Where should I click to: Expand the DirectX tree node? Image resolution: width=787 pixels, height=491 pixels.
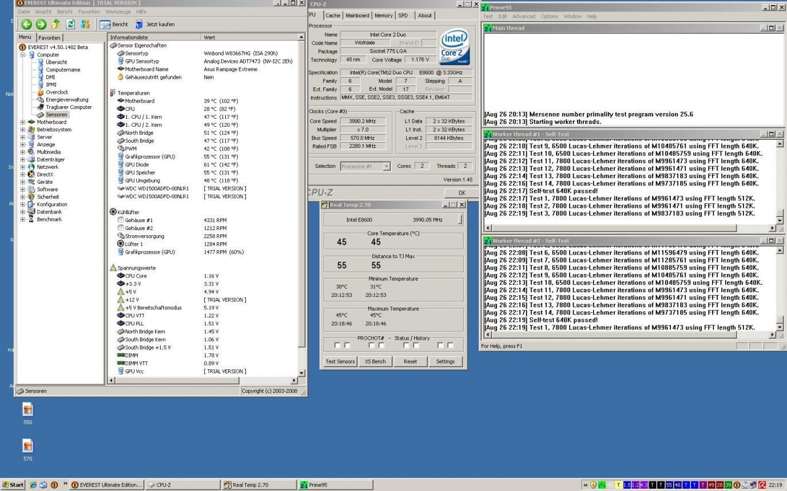pyautogui.click(x=23, y=174)
